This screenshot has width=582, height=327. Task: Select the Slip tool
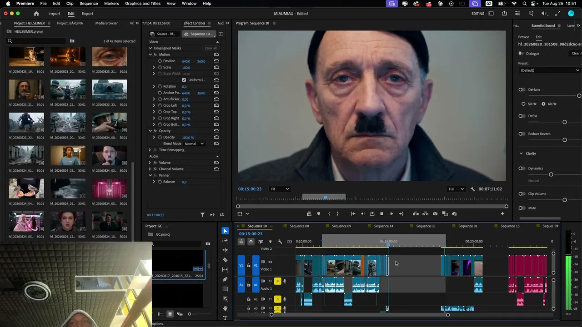tap(225, 270)
